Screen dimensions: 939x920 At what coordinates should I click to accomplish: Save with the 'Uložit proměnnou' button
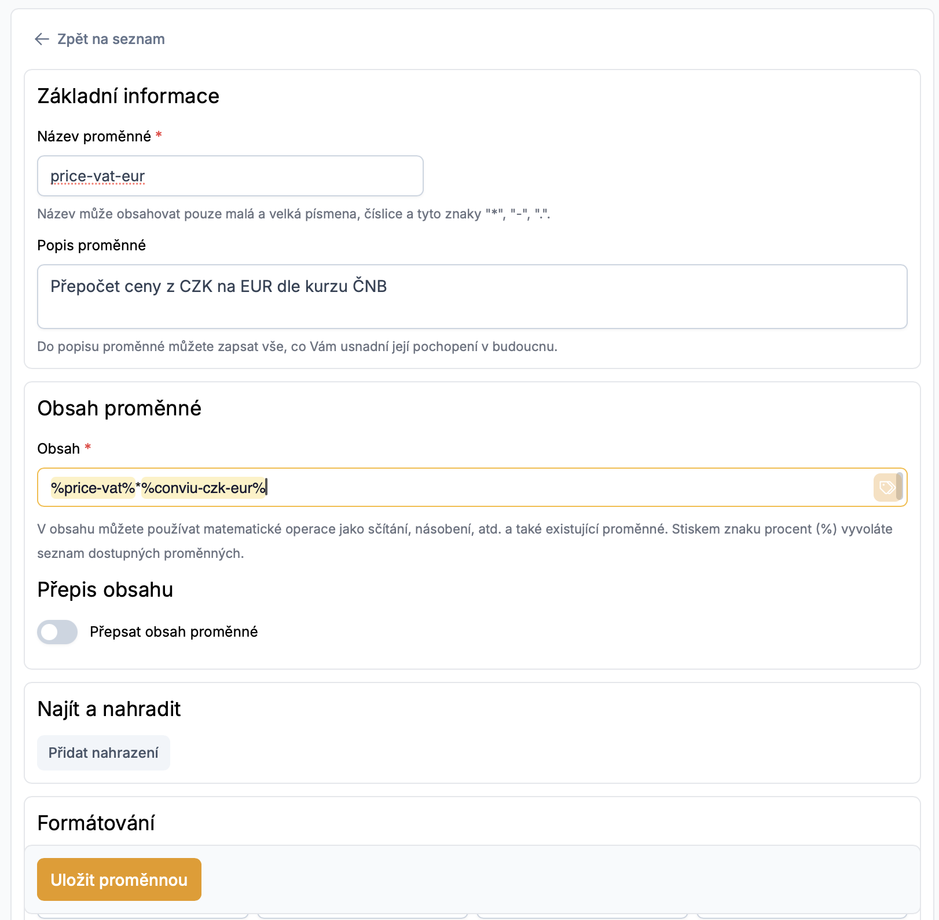point(119,879)
